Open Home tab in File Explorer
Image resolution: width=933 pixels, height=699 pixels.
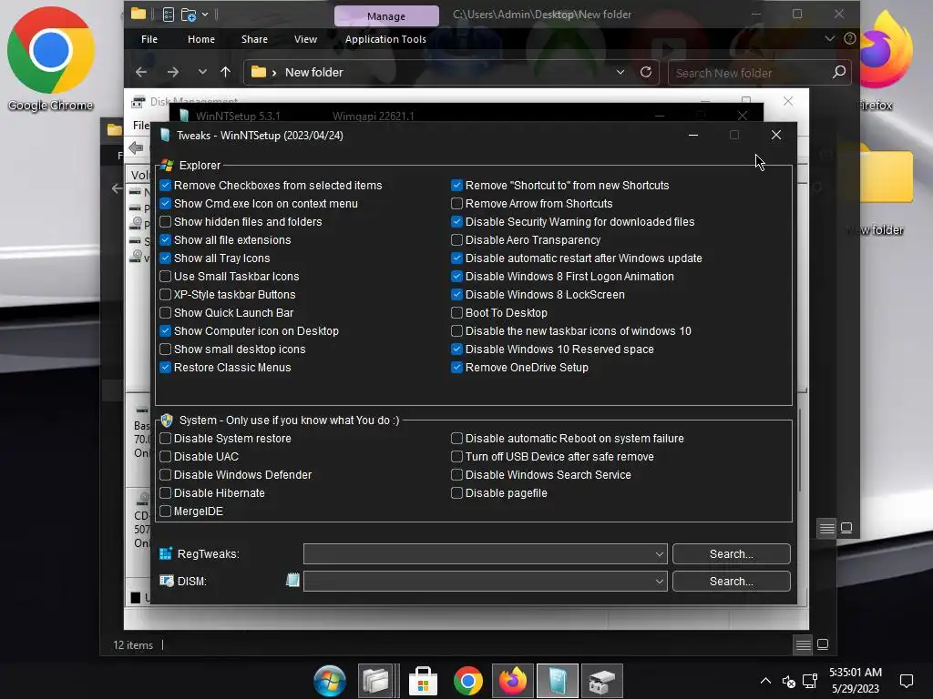click(201, 39)
